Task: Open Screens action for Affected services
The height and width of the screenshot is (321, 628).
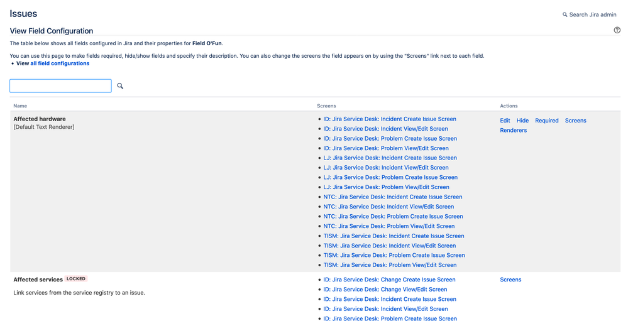Action: tap(510, 280)
